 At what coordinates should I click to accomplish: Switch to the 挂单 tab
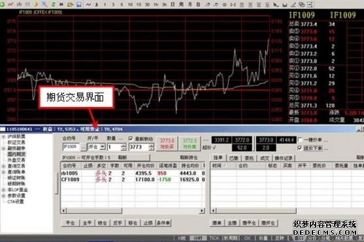click(218, 158)
